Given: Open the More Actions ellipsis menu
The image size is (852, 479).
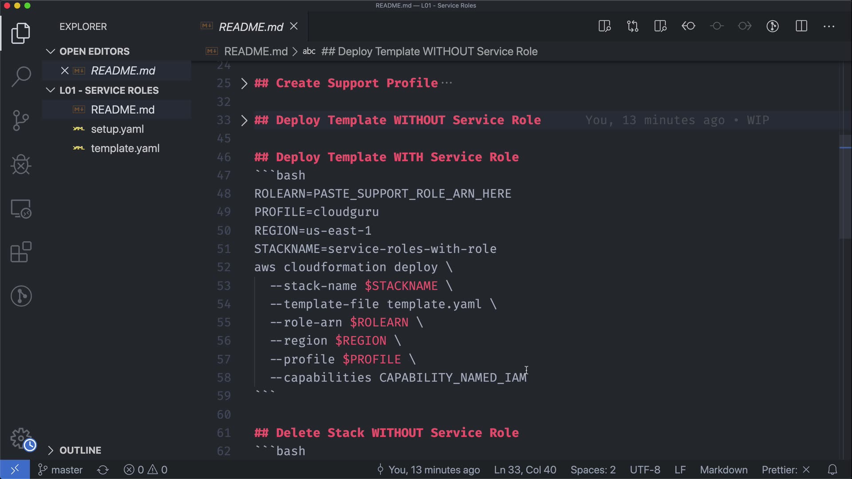Looking at the screenshot, I should pos(828,26).
